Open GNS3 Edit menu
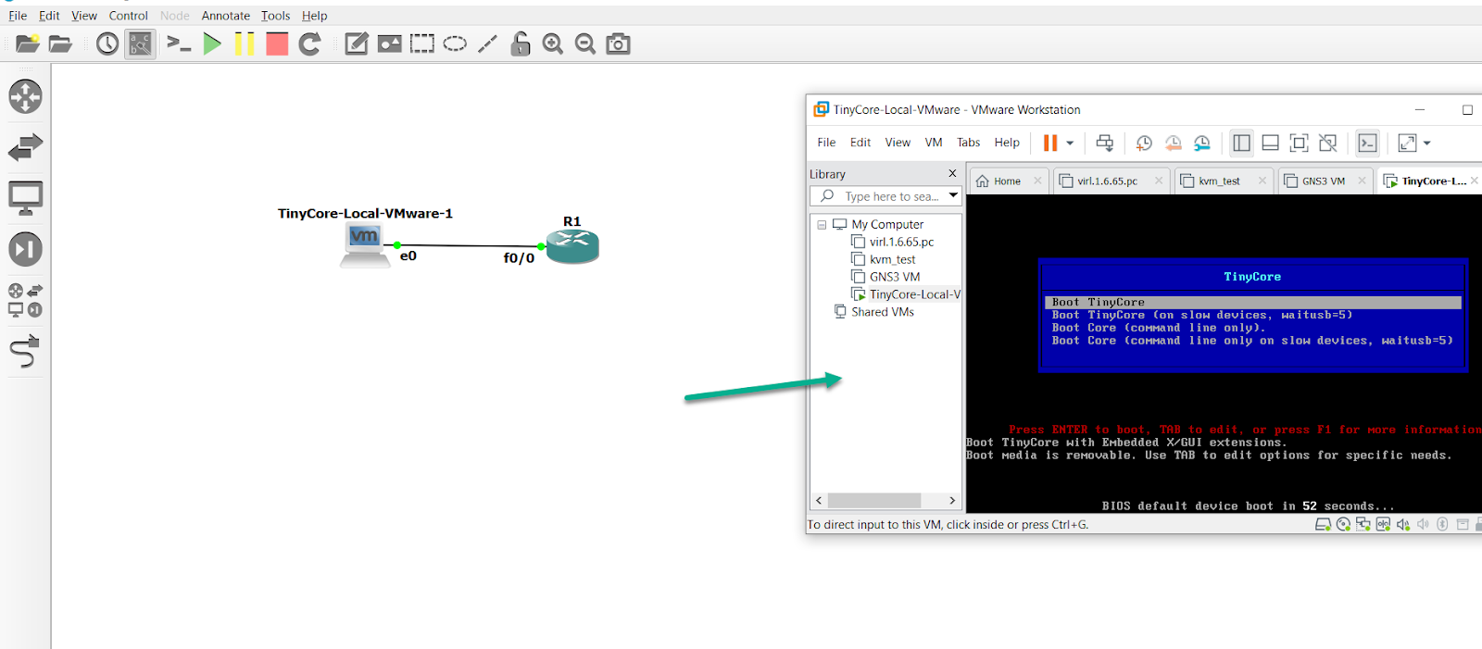 tap(49, 16)
